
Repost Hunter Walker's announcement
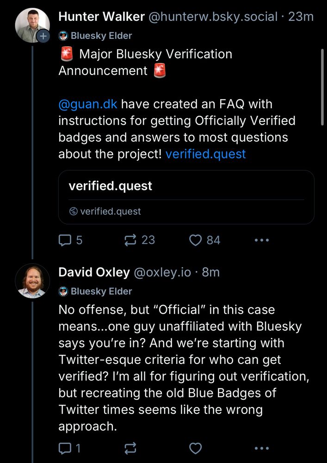131,240
